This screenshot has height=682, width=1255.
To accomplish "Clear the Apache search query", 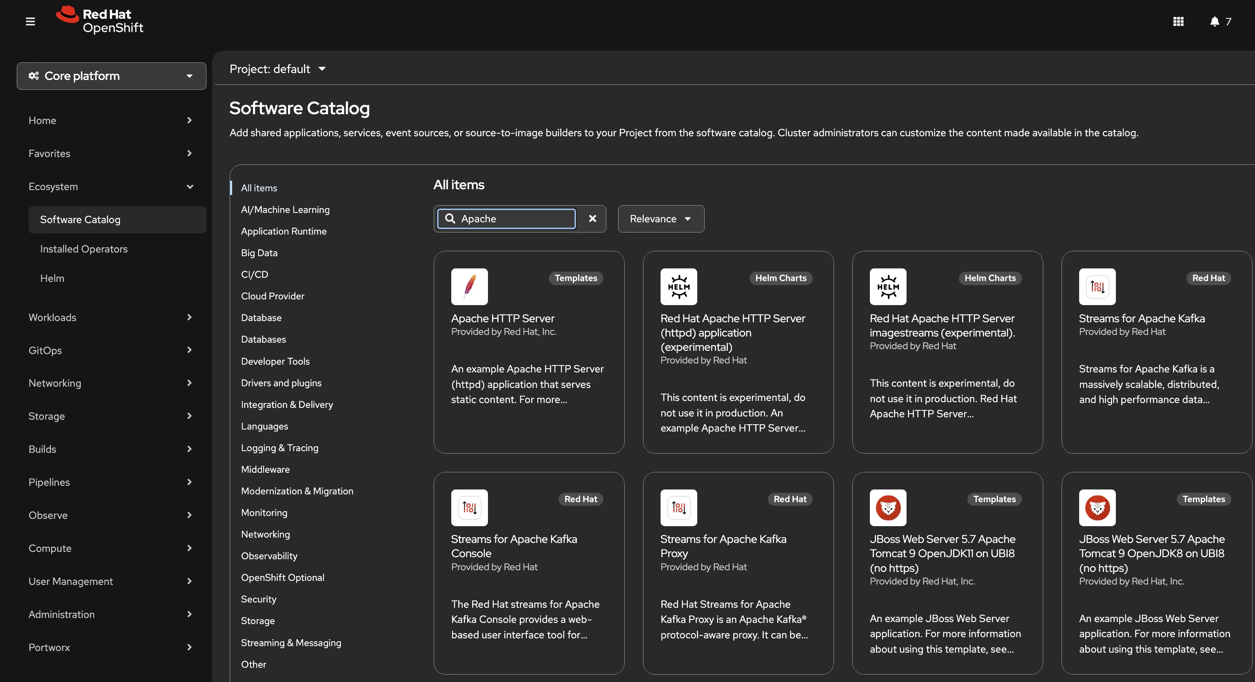I will coord(592,219).
